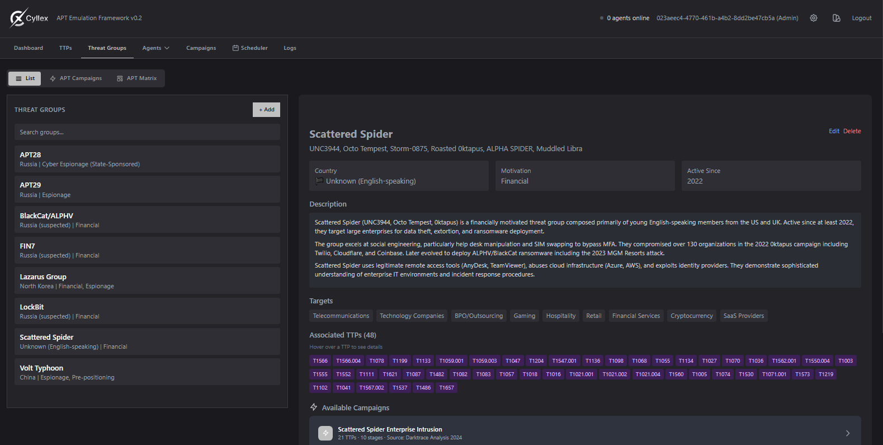Click the Search groups input field
Image resolution: width=883 pixels, height=445 pixels.
pyautogui.click(x=147, y=132)
